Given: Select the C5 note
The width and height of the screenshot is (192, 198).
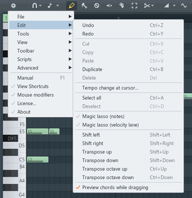Looking at the screenshot, I should [x=38, y=160].
